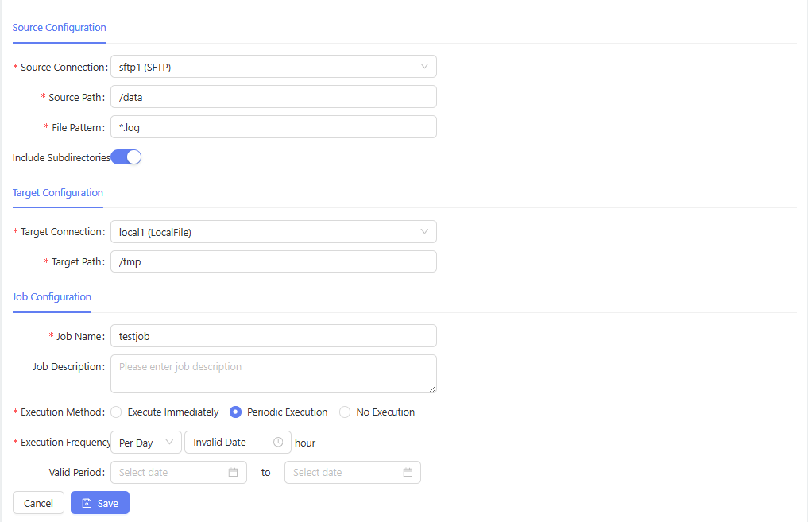808x522 pixels.
Task: Click calendar icon in end date field
Action: click(408, 473)
